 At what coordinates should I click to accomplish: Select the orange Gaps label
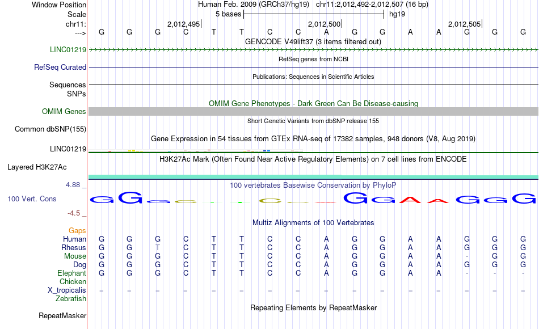[x=77, y=230]
